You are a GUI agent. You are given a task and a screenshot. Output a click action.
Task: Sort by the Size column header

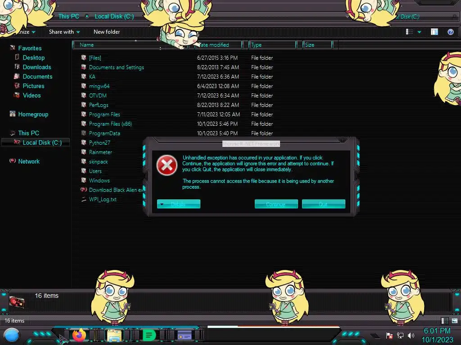[317, 45]
